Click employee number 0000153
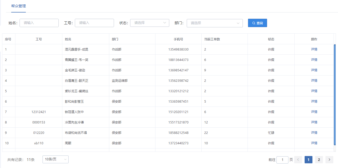Screen dimensions: 338x168 point(39,122)
